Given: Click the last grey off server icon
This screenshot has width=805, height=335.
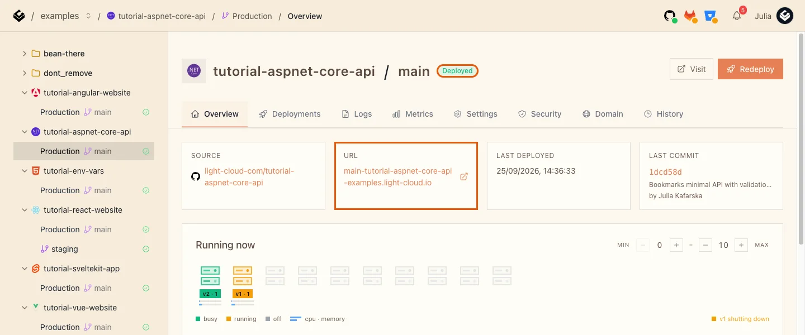Looking at the screenshot, I should pyautogui.click(x=502, y=276).
